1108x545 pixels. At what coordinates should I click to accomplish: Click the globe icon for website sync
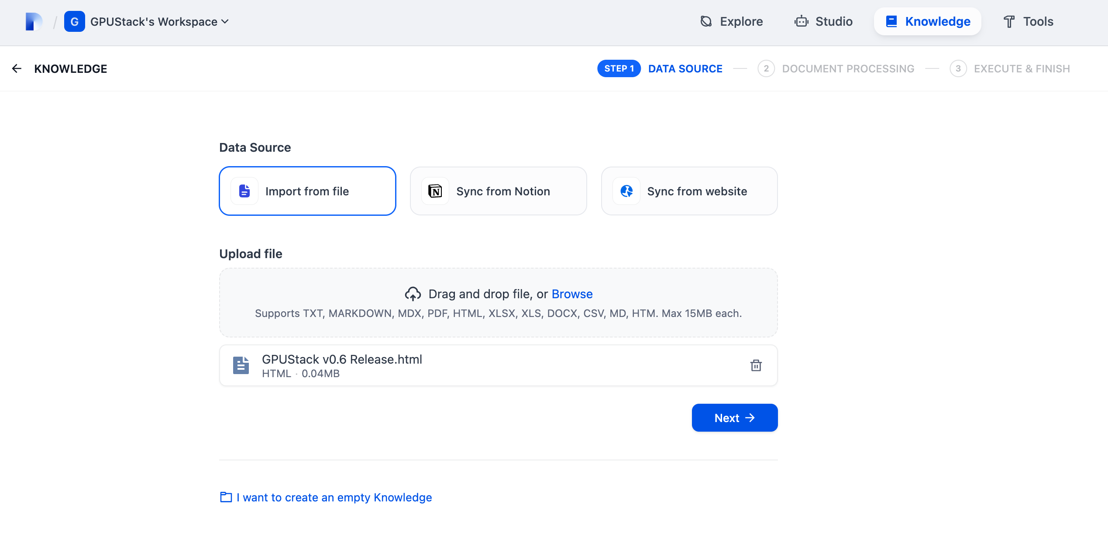[x=626, y=191]
